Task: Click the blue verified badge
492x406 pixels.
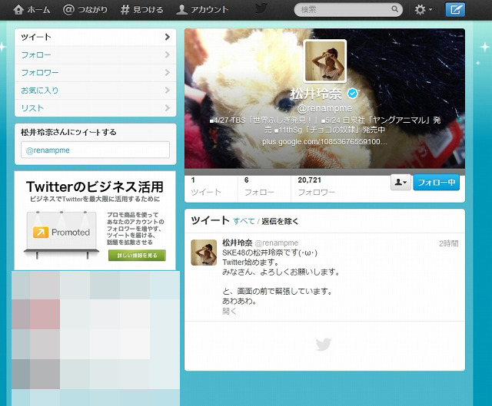Action: (353, 94)
